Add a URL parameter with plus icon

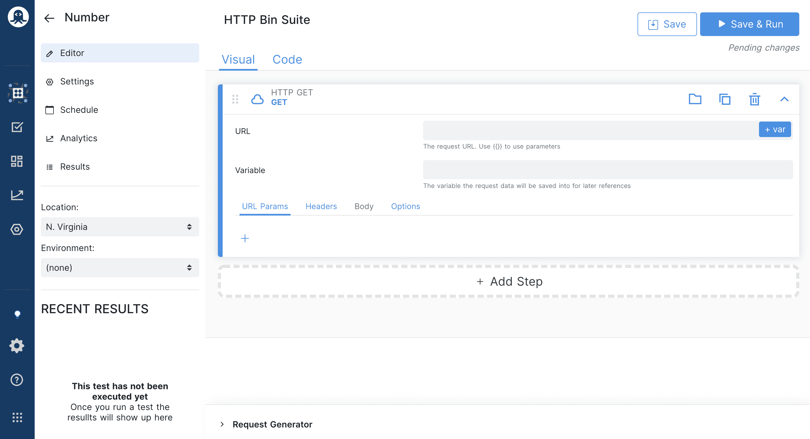click(x=245, y=238)
